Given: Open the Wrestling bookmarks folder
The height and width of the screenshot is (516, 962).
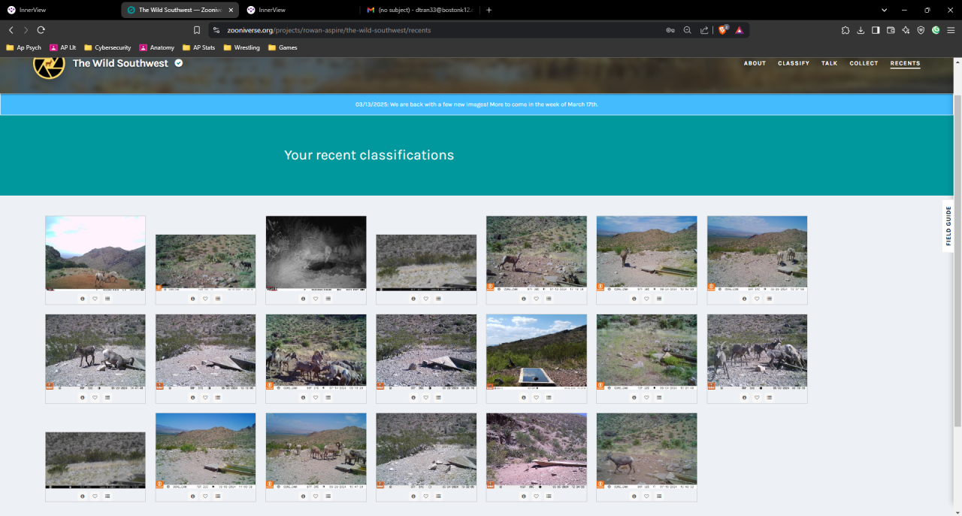Looking at the screenshot, I should click(241, 47).
